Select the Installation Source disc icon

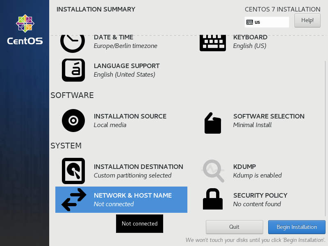pos(73,121)
